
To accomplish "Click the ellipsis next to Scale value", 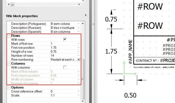I will coord(78,95).
